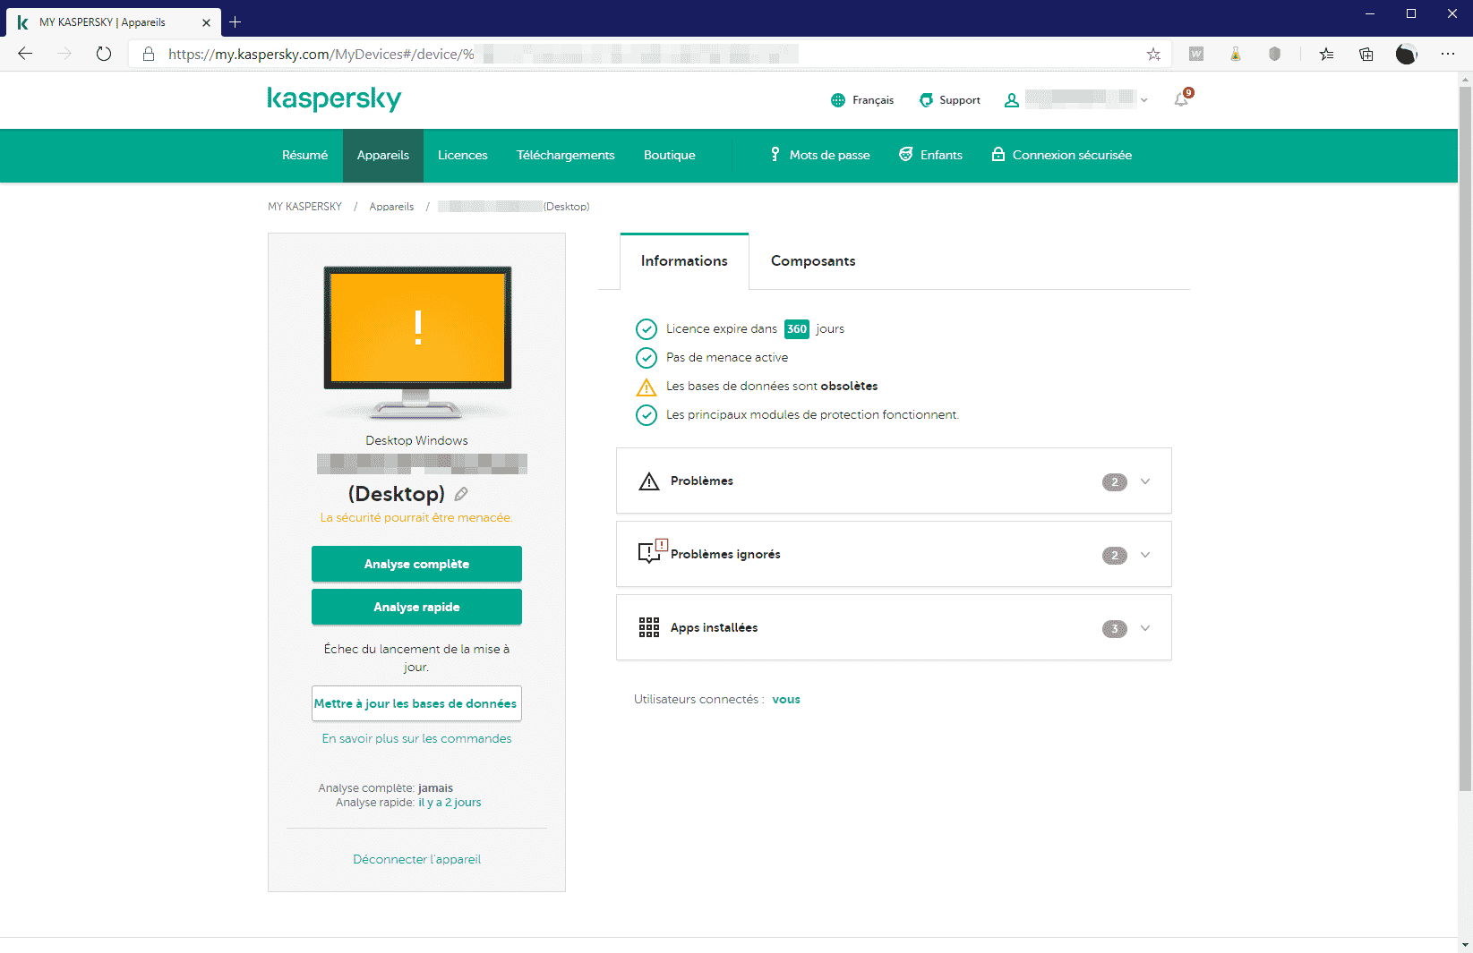Click the "Pas de menace active" status text
The width and height of the screenshot is (1473, 953).
click(x=727, y=358)
